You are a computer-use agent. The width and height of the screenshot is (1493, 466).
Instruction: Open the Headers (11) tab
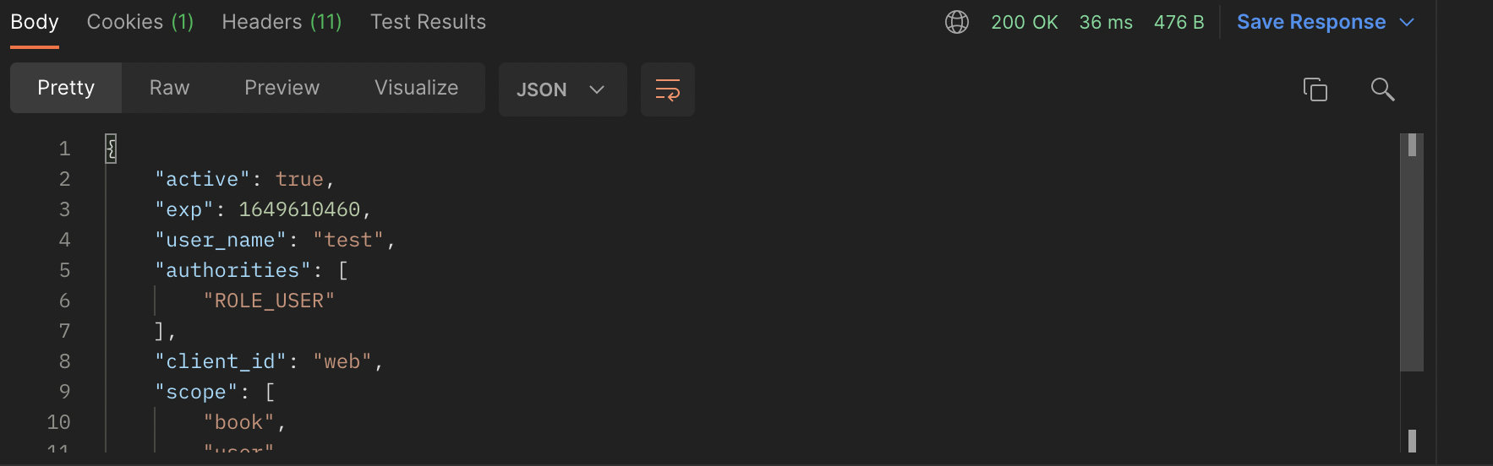point(282,22)
